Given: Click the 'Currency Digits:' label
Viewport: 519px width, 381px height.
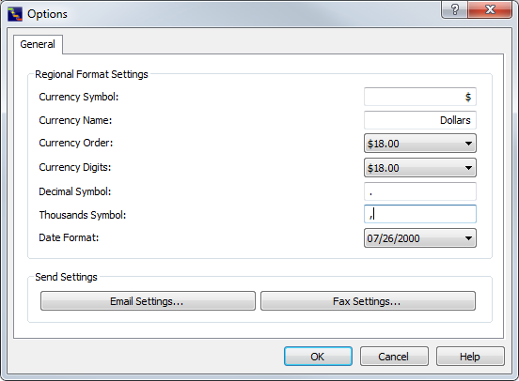Looking at the screenshot, I should [75, 167].
